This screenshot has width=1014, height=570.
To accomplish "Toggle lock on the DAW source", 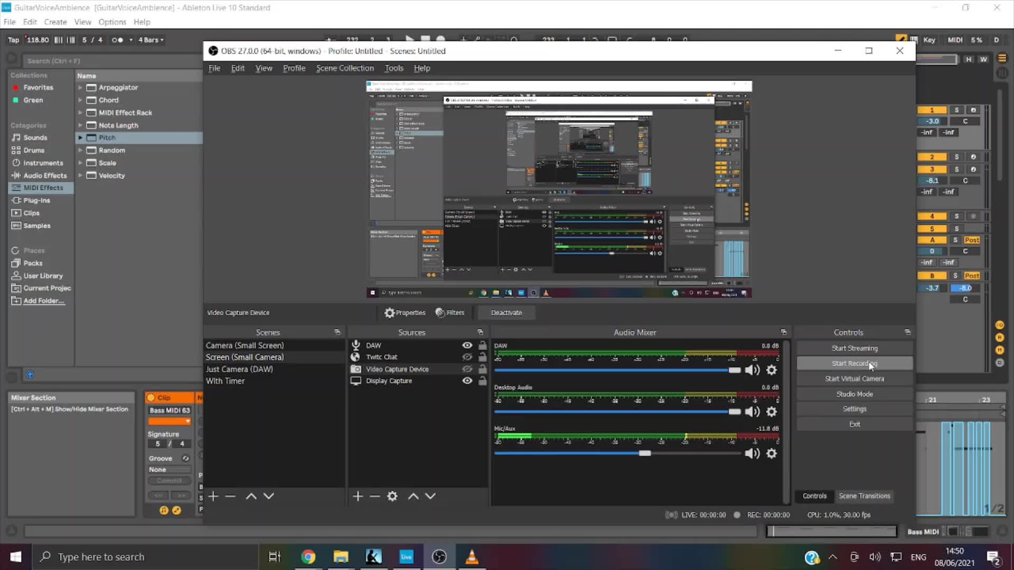I will pos(483,345).
